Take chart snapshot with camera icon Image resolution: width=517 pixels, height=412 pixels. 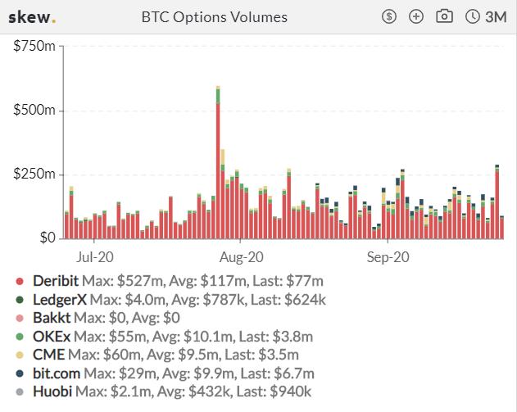(x=444, y=16)
